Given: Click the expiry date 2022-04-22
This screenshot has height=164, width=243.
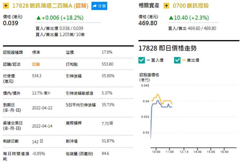Looking at the screenshot, I should 42,108.
